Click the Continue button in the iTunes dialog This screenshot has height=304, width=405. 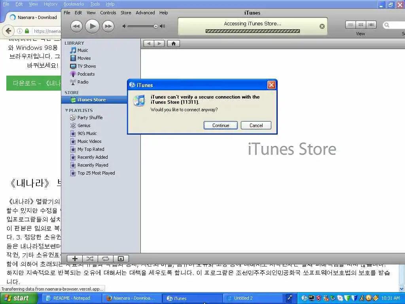click(221, 125)
